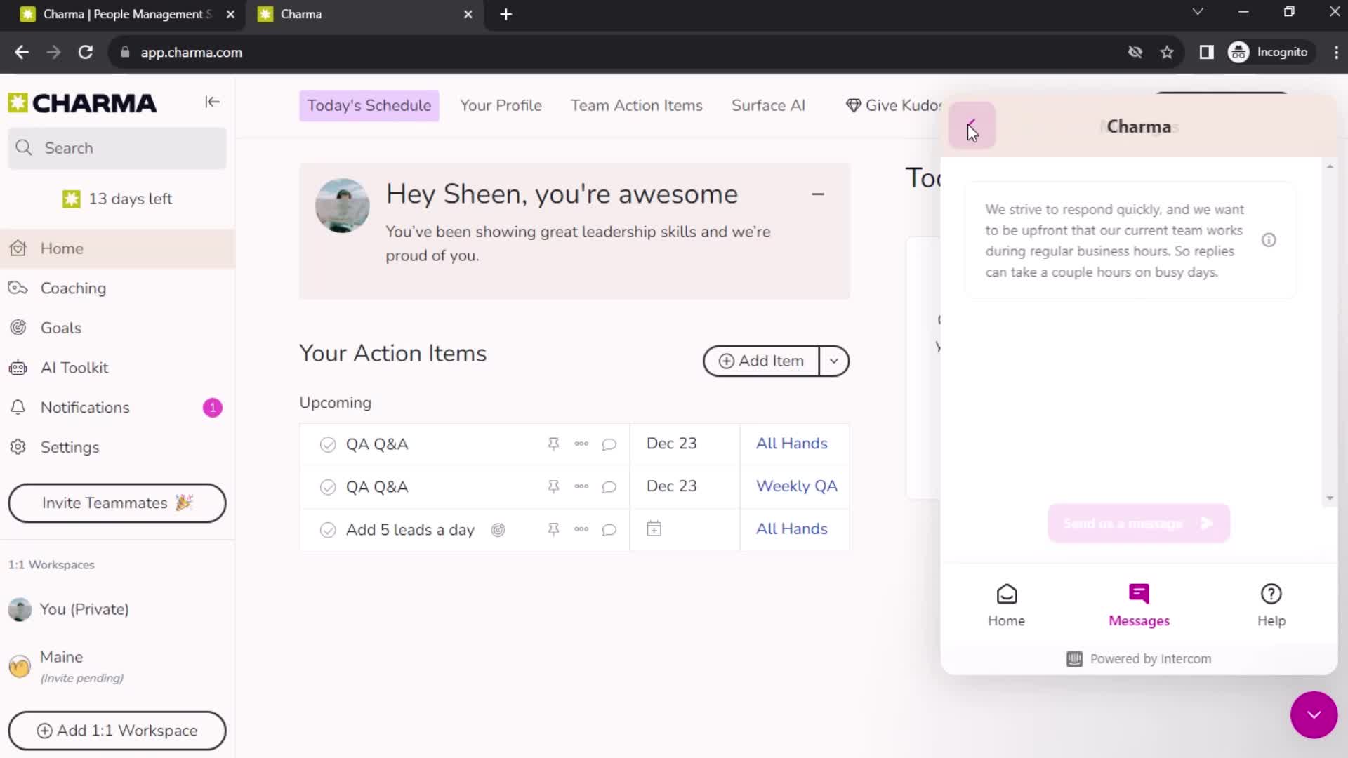The width and height of the screenshot is (1348, 758).
Task: Mark first QA Q&A item complete
Action: pyautogui.click(x=328, y=444)
